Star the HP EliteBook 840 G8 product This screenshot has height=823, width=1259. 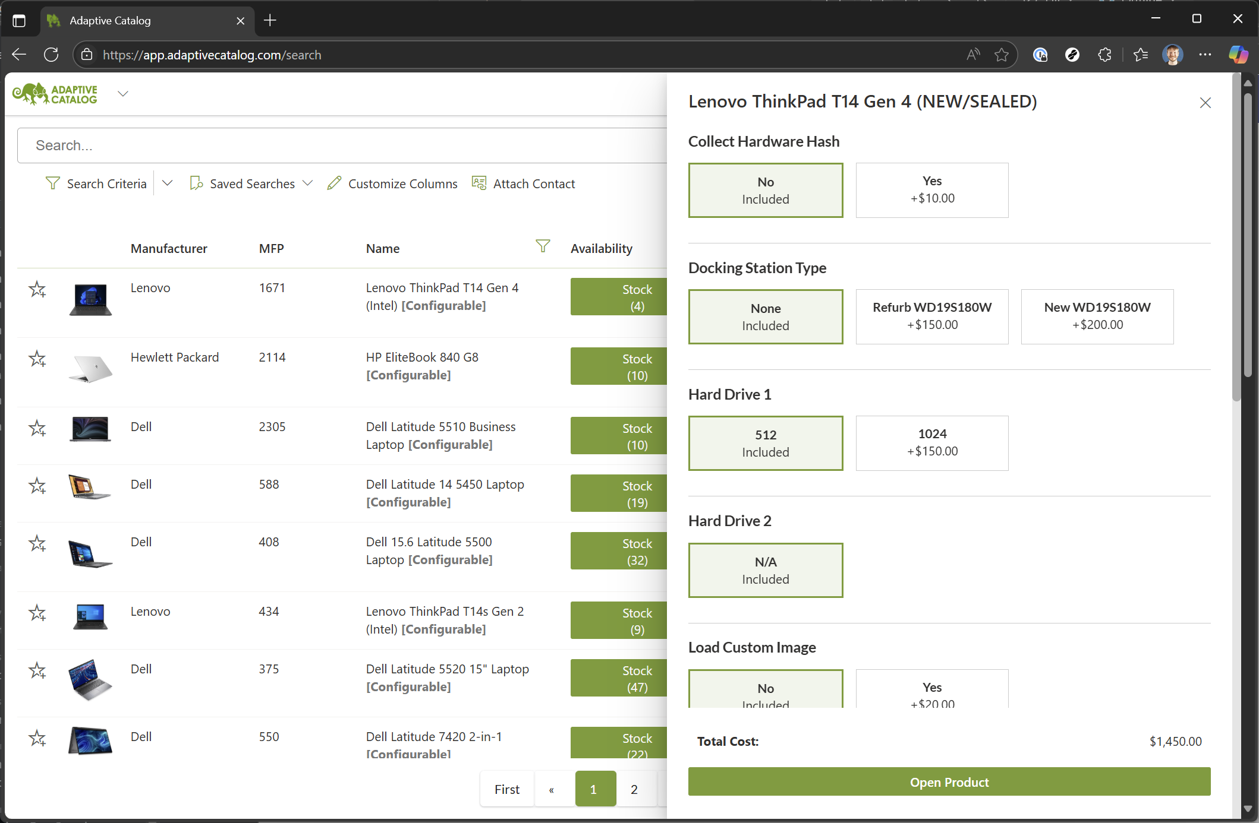37,359
